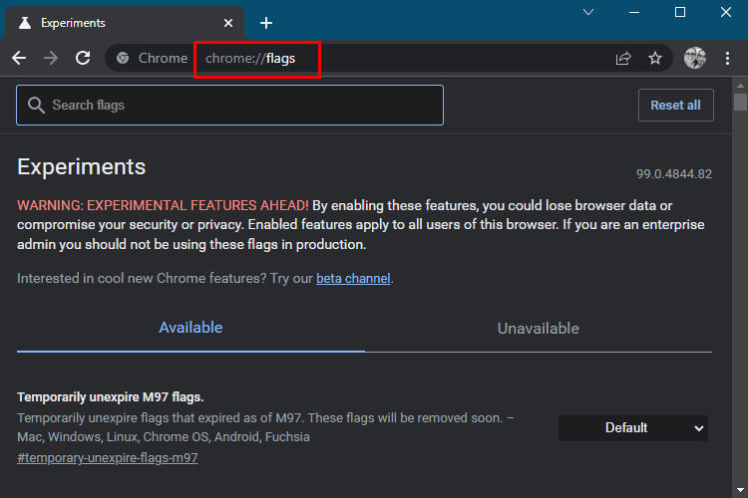Reload the page with the refresh icon

pos(83,58)
